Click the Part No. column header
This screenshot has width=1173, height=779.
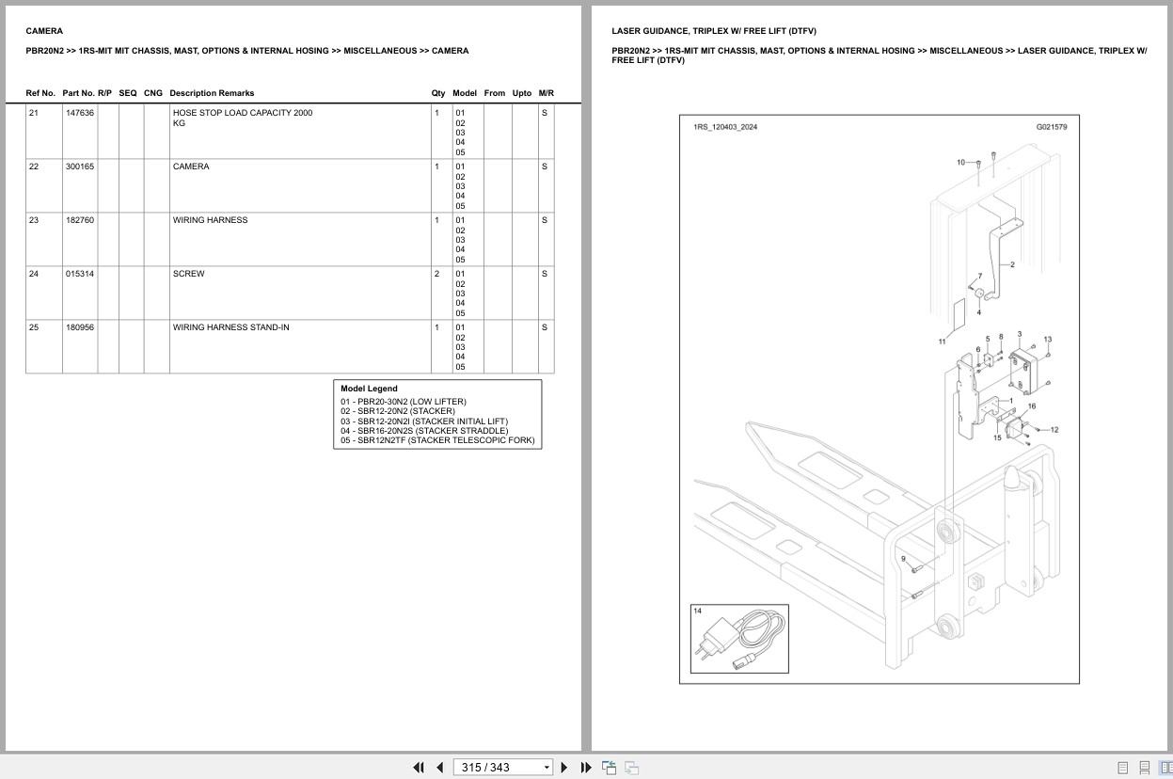[79, 93]
